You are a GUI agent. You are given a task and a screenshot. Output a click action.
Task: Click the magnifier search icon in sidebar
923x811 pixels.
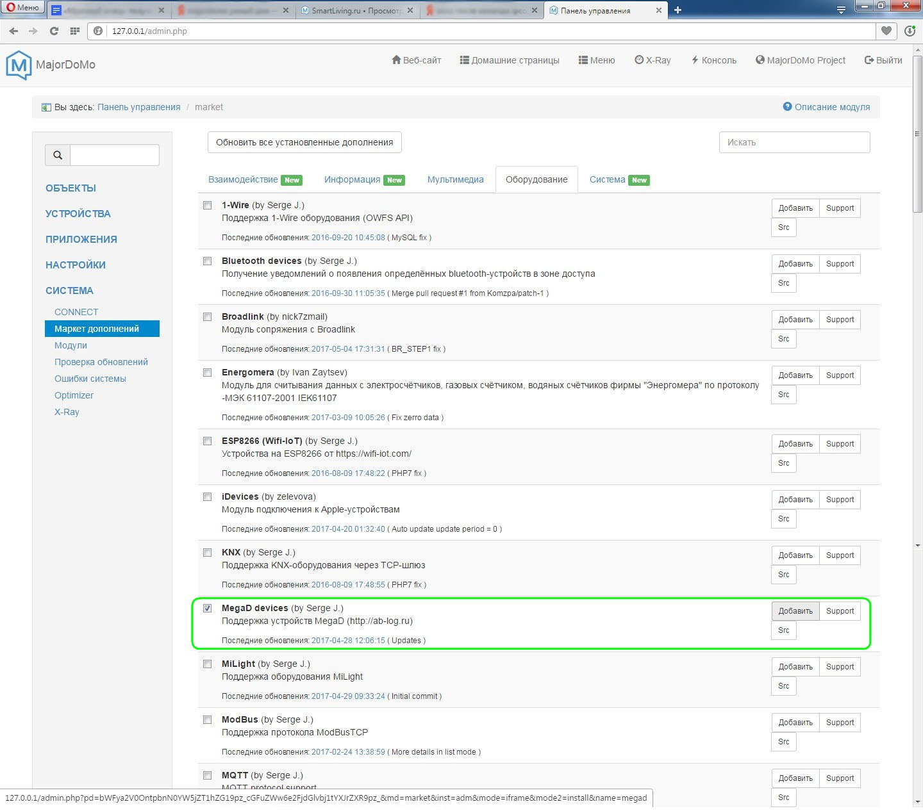(58, 155)
